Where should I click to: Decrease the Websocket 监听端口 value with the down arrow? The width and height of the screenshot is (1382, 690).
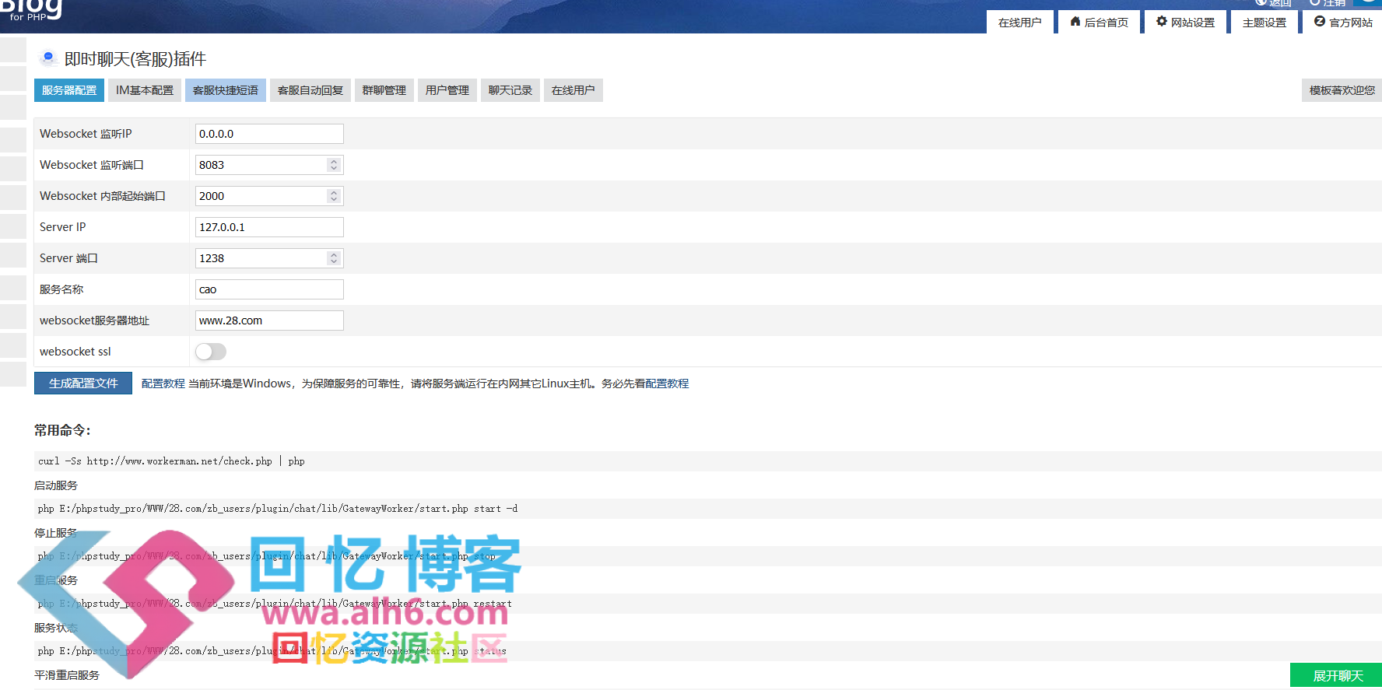click(334, 168)
